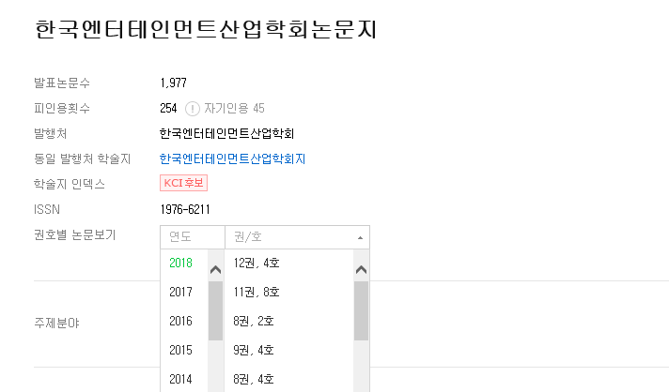
Task: Open the 연도 year dropdown
Action: click(x=193, y=237)
